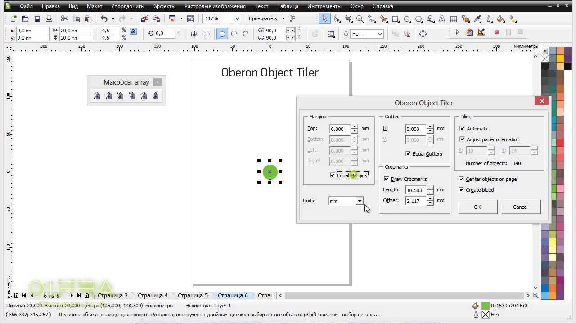Image resolution: width=576 pixels, height=324 pixels.
Task: Click the Export icon
Action: 157,19
